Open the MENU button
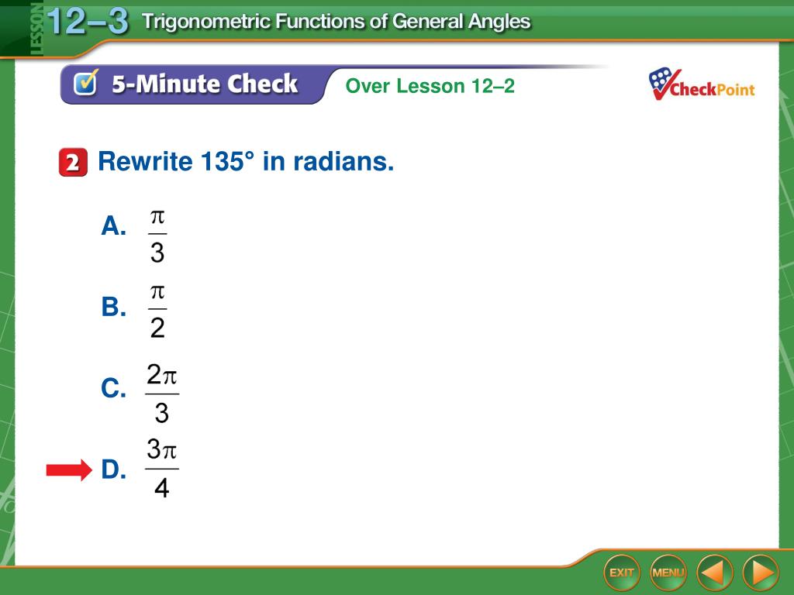 [668, 573]
